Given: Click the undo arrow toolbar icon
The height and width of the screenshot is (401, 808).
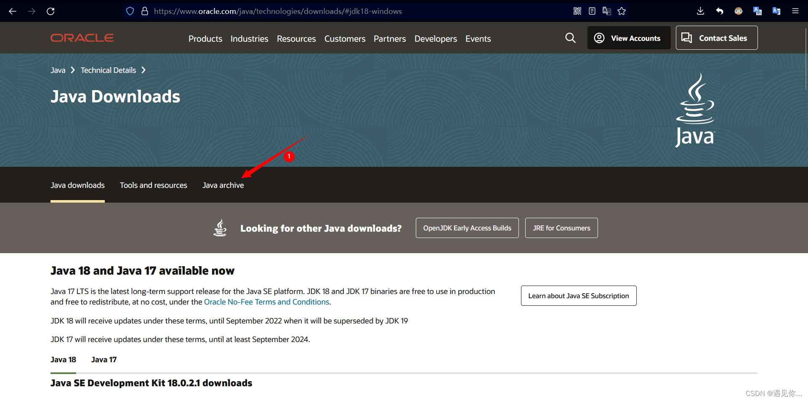Looking at the screenshot, I should click(x=720, y=11).
